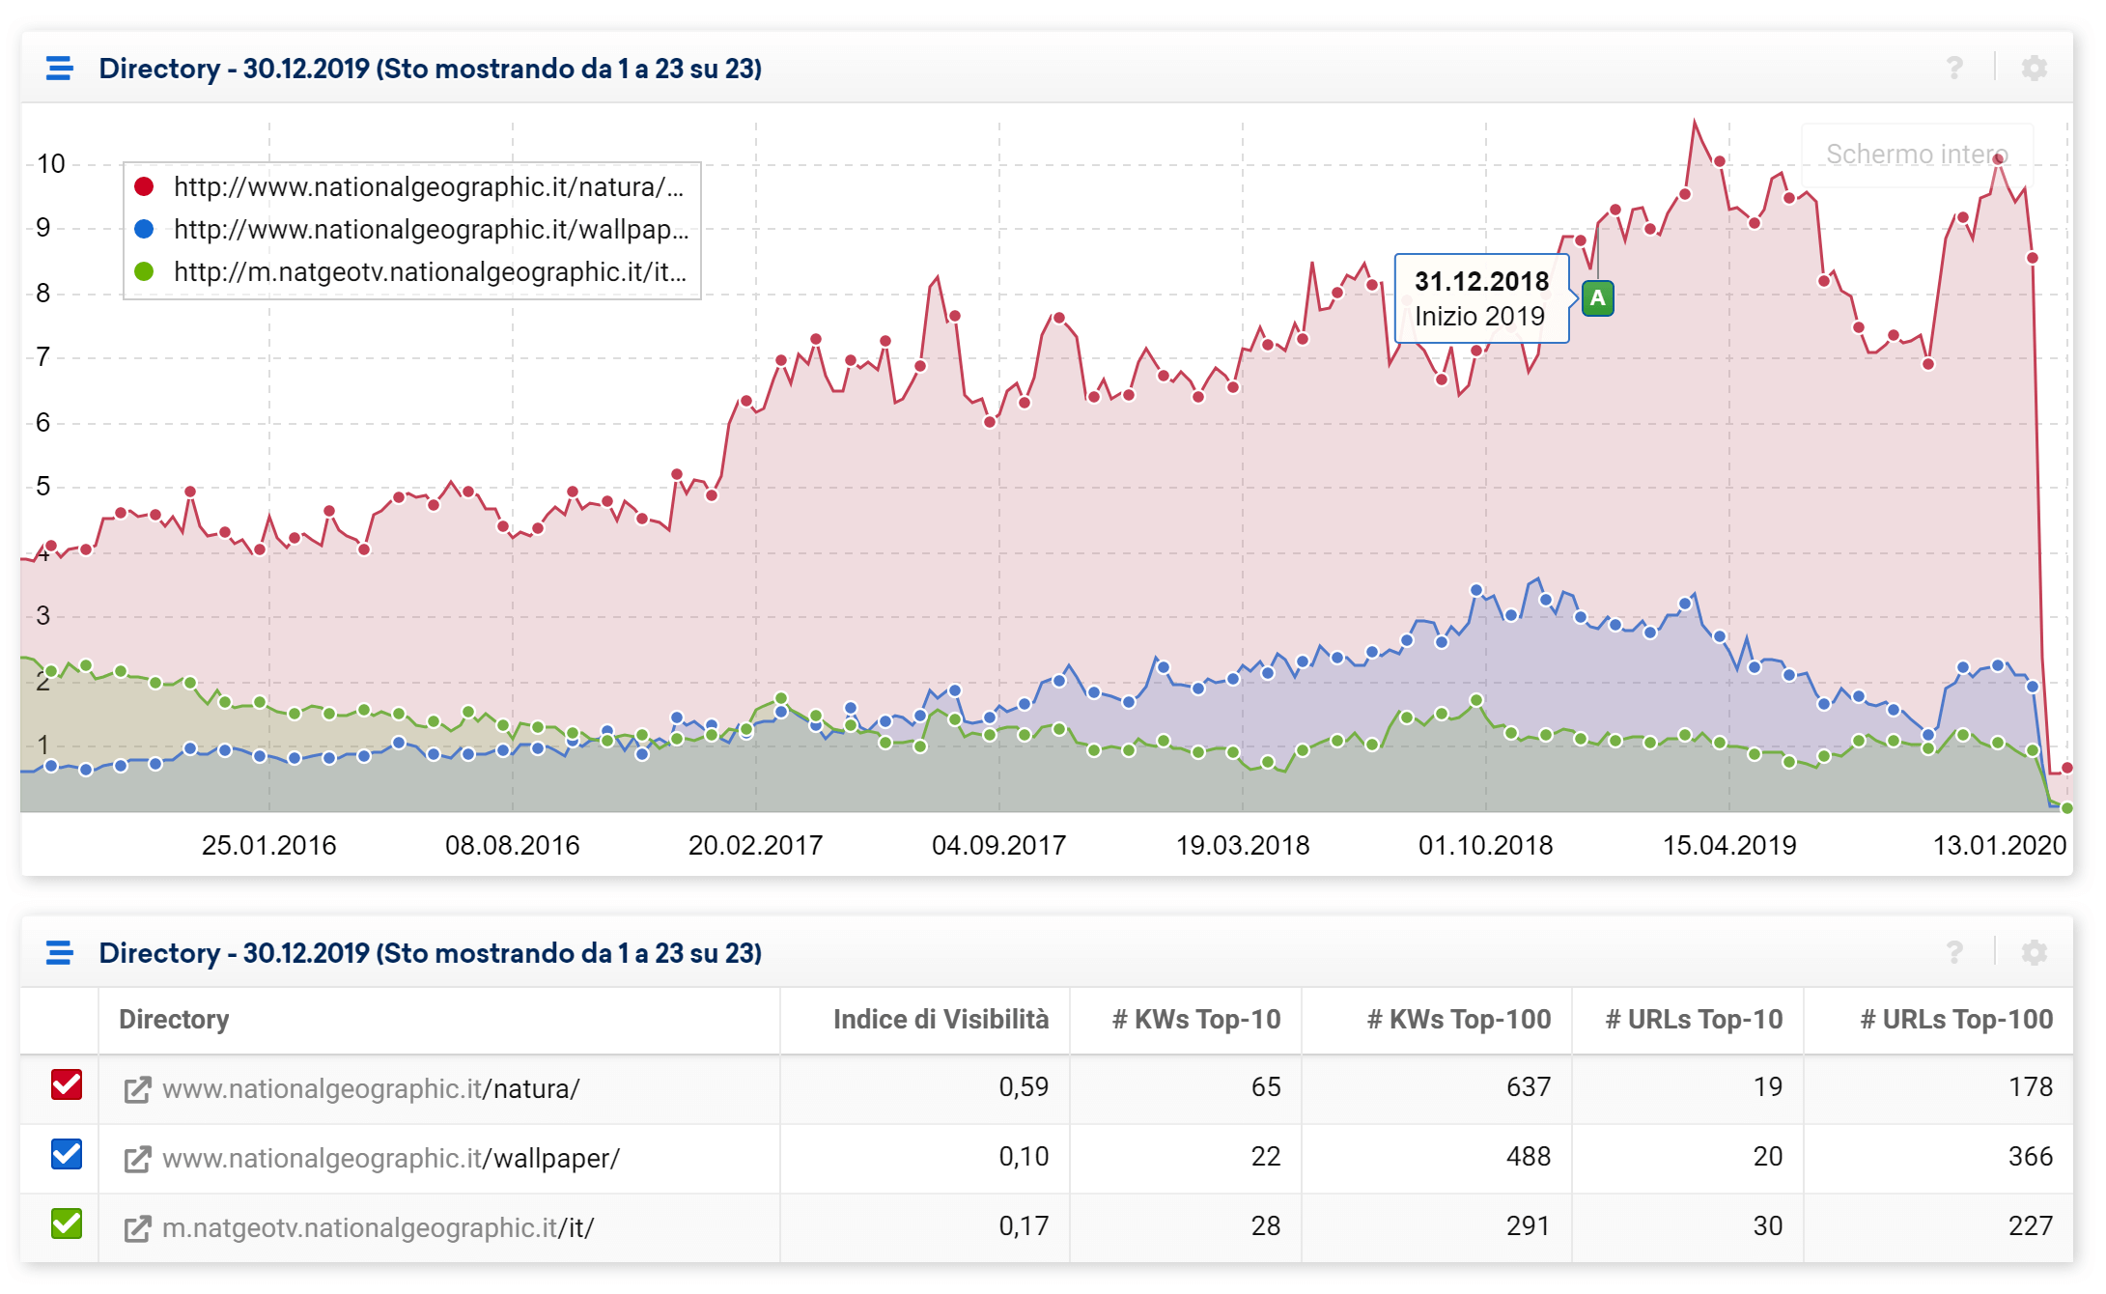
Task: Click visibility value 0,10 for wallpaper
Action: pyautogui.click(x=1024, y=1157)
